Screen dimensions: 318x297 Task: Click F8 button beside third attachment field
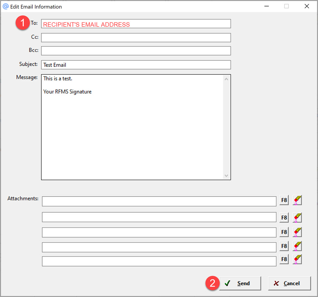pyautogui.click(x=284, y=232)
